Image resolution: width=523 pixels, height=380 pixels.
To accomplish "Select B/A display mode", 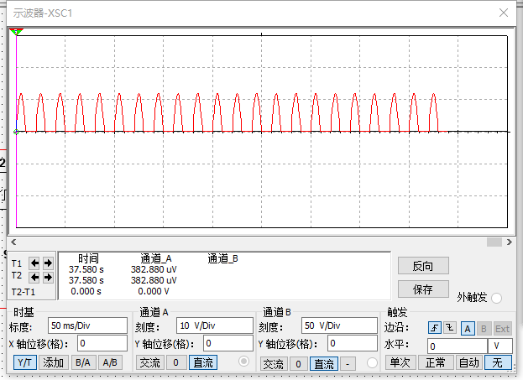I will pyautogui.click(x=83, y=362).
